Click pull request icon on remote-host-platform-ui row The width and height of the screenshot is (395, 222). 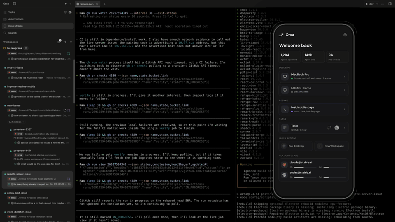tap(69, 179)
